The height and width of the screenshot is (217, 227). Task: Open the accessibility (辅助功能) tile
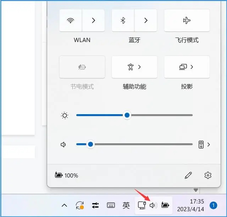[x=134, y=67]
